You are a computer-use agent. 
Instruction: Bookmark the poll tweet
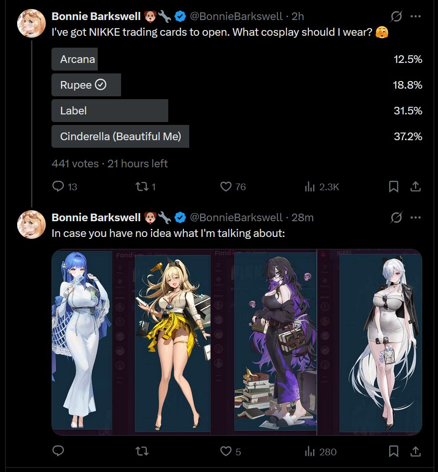click(394, 186)
